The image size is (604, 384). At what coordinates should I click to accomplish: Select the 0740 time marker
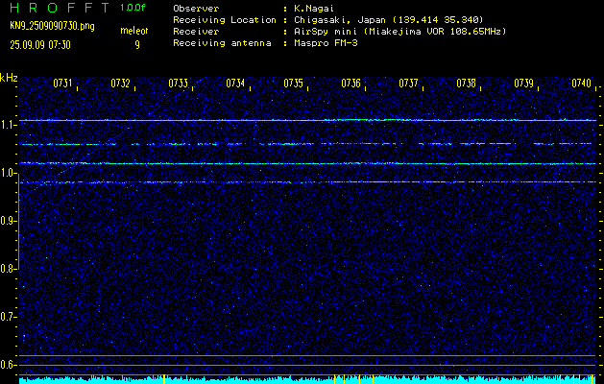point(581,84)
